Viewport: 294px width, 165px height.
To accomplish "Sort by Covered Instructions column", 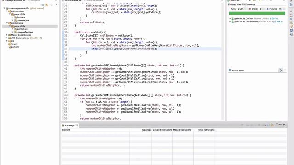I will pyautogui.click(x=163, y=130).
